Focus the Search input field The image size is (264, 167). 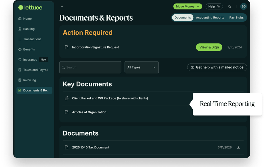coord(90,67)
